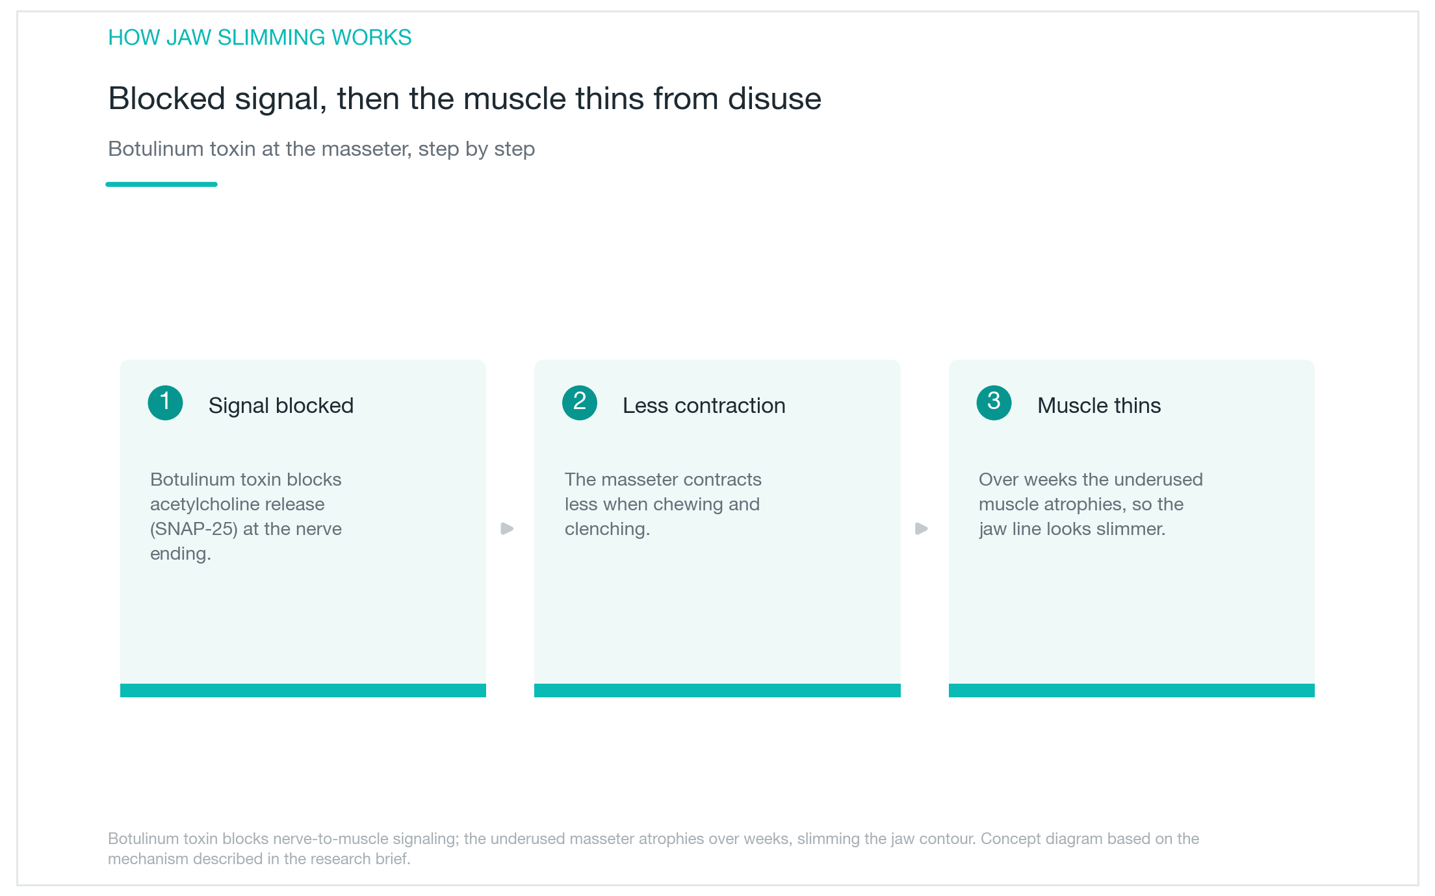Select the Muscle thins card heading
Image resolution: width=1435 pixels, height=896 pixels.
point(1099,406)
